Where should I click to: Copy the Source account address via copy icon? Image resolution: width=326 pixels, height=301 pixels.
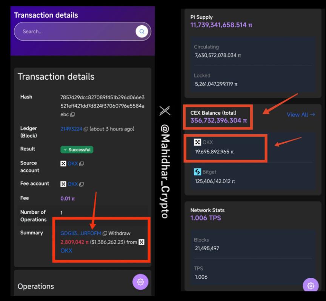point(81,164)
